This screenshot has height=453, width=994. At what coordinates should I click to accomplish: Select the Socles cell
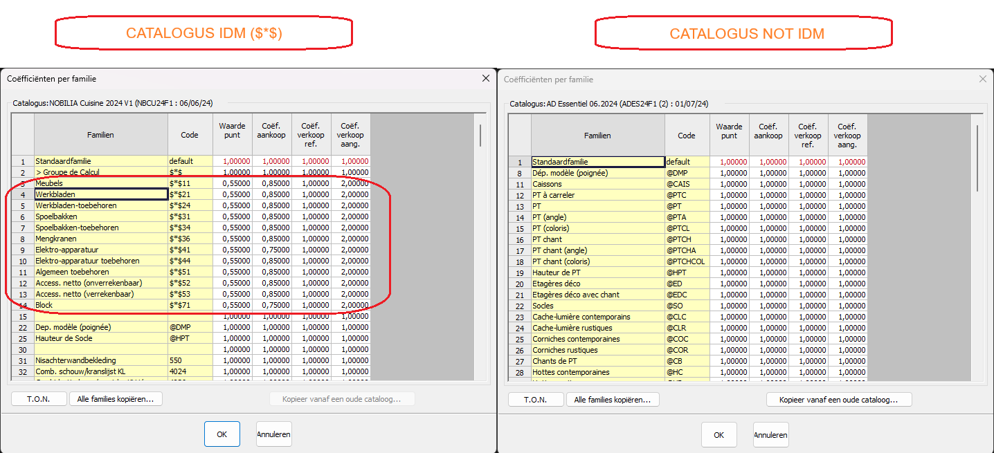pyautogui.click(x=598, y=306)
